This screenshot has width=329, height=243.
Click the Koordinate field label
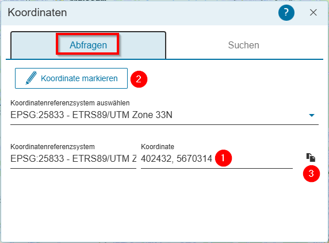coord(158,147)
